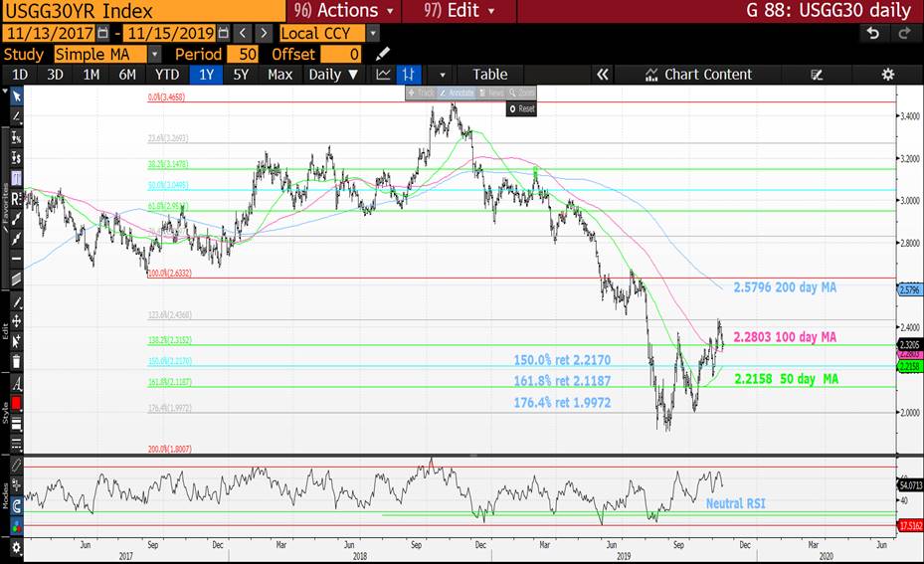Step date range backward
Screen dimensions: 924x564
click(x=243, y=33)
